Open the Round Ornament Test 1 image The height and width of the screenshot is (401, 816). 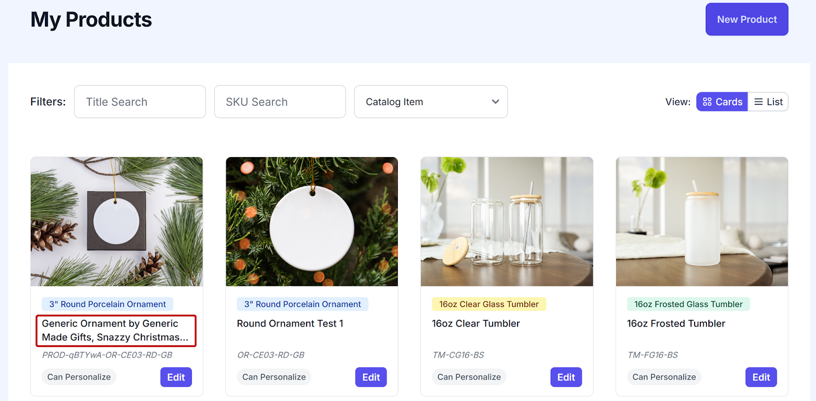tap(312, 221)
